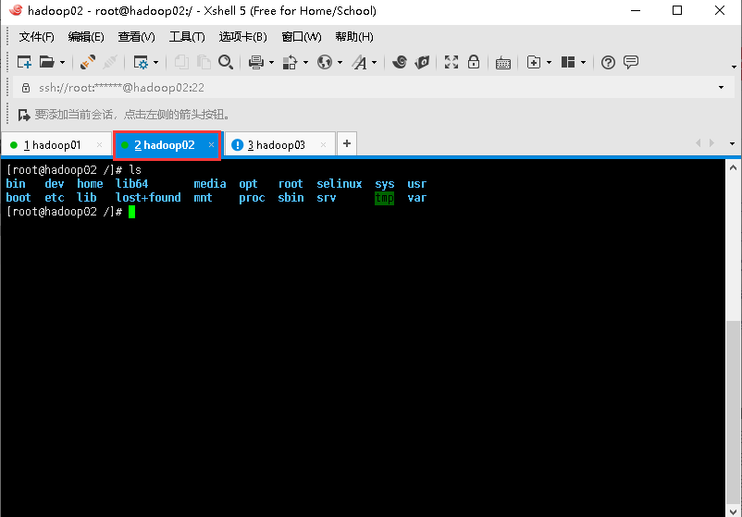Open the address bar history dropdown
The image size is (742, 517).
[721, 88]
